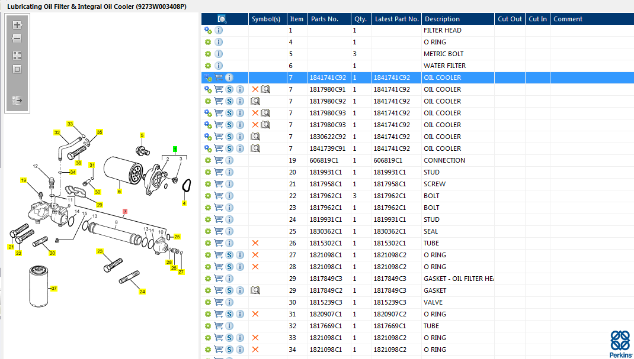This screenshot has height=359, width=634.
Task: Click the CONNECTION description cell
Action: [457, 160]
